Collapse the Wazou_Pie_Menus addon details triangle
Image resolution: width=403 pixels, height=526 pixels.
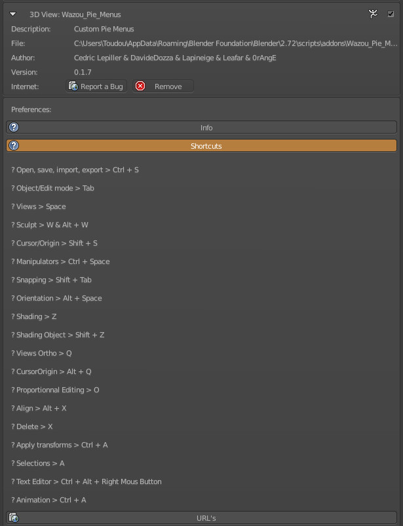tap(12, 14)
